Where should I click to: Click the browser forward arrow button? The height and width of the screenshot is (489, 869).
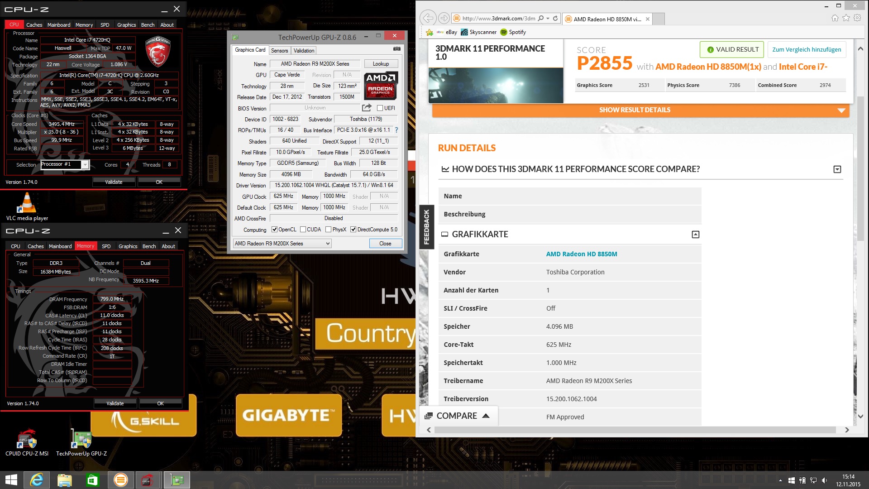pos(444,19)
